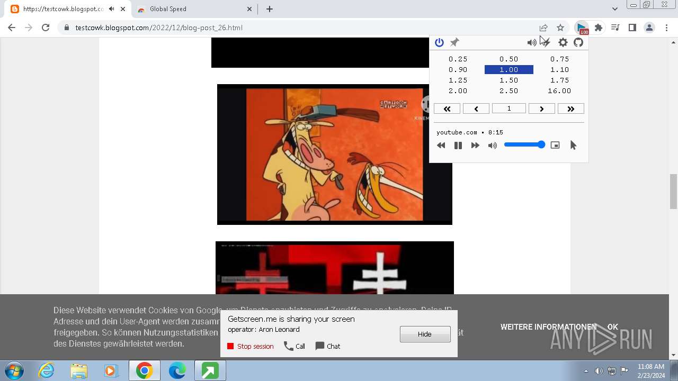Viewport: 678px width, 381px height.
Task: Pause the youtube.com media
Action: coord(458,145)
